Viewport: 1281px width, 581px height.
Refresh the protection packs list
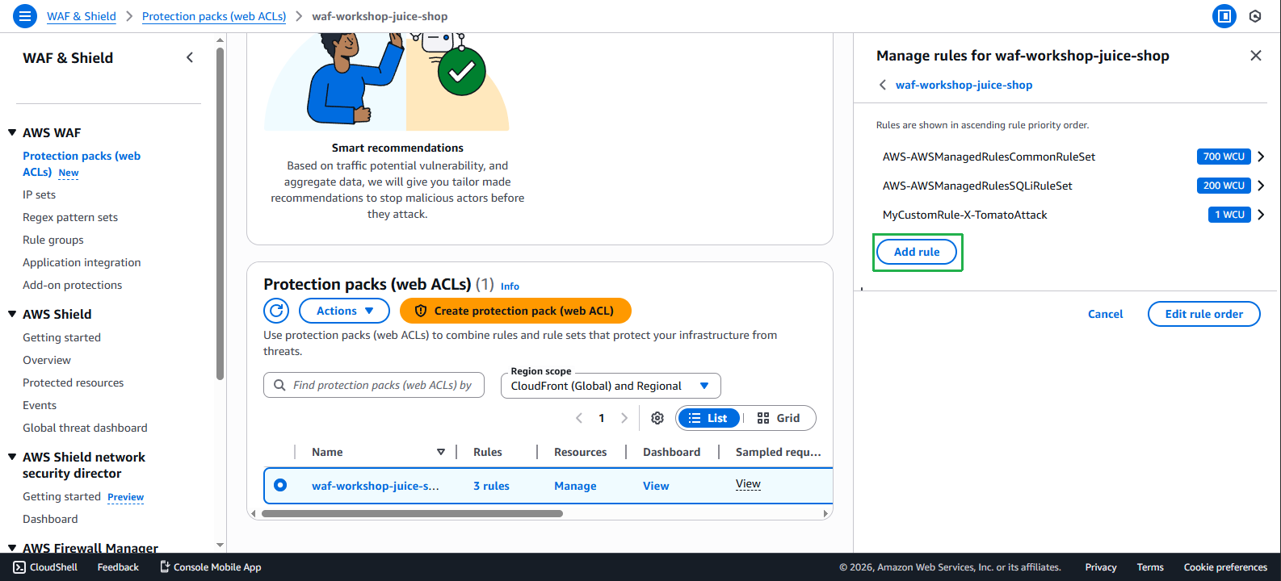click(x=276, y=311)
